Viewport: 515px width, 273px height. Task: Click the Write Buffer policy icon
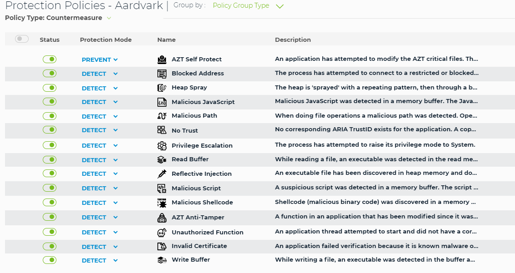(162, 260)
